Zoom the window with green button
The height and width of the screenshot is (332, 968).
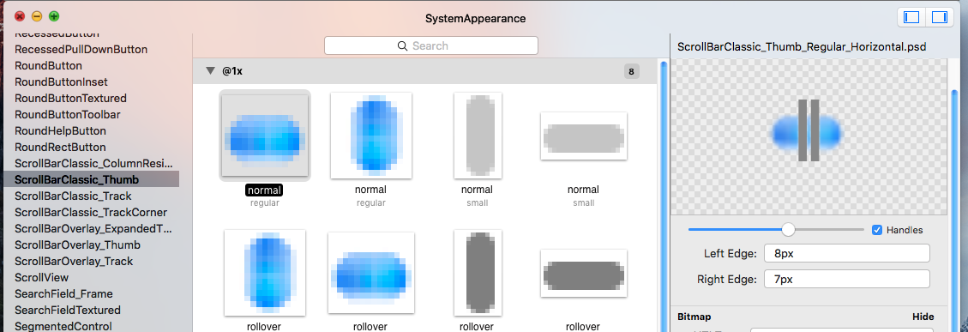(54, 16)
